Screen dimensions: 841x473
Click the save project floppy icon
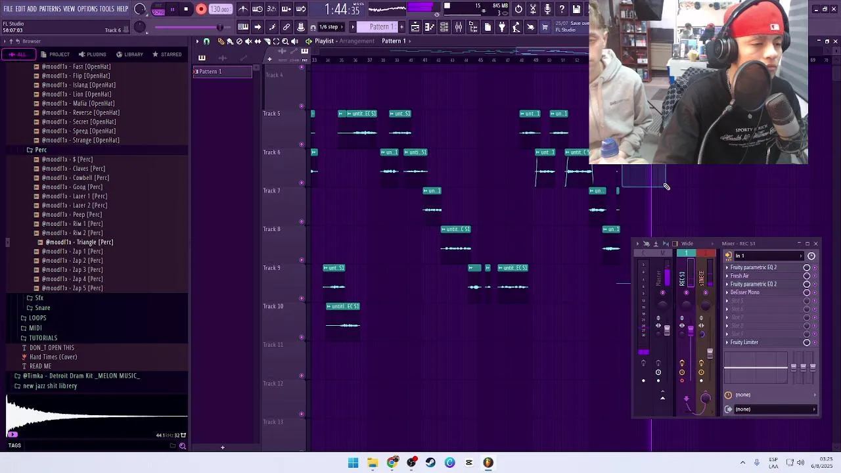576,9
